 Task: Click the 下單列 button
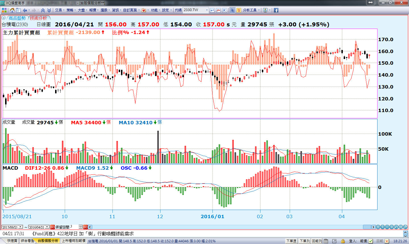click(x=304, y=241)
